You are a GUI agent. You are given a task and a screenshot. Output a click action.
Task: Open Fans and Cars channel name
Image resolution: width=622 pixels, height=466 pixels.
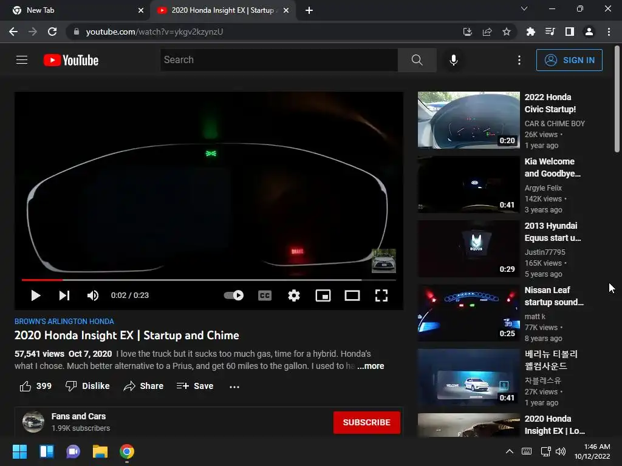coord(78,416)
